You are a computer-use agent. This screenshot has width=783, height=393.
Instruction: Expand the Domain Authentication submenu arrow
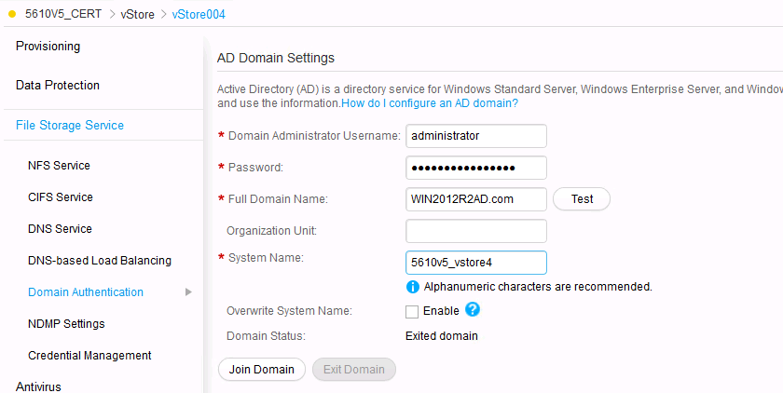point(189,292)
